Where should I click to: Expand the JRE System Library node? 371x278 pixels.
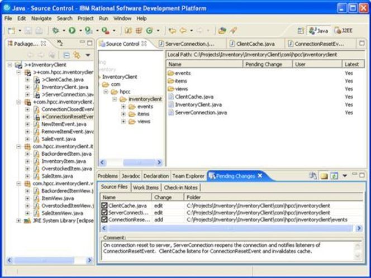pyautogui.click(x=18, y=221)
